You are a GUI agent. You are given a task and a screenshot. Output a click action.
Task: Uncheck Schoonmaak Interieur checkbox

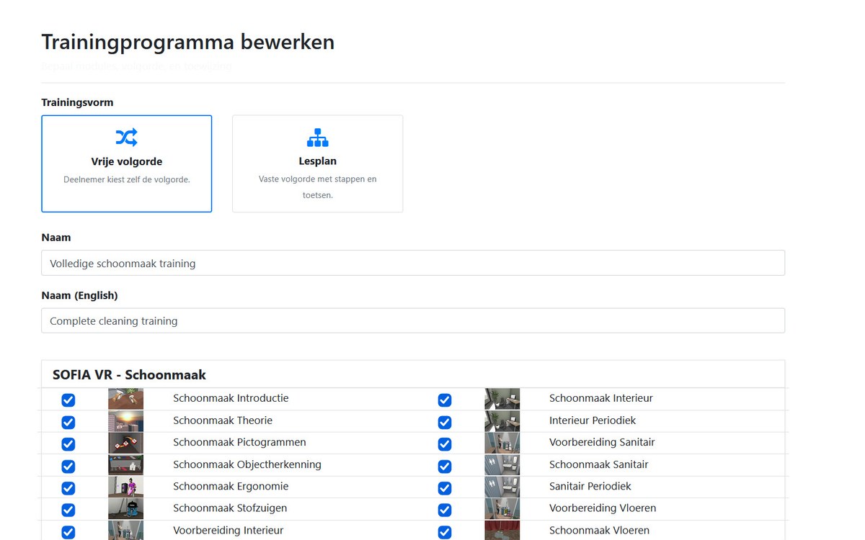445,400
